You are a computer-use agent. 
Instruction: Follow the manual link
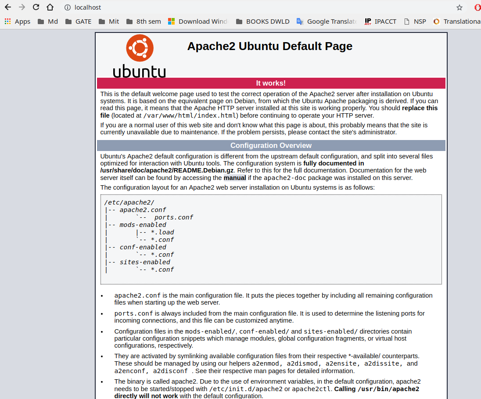click(235, 178)
